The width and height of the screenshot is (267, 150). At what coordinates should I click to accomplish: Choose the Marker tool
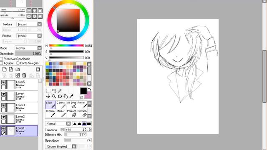[61, 113]
